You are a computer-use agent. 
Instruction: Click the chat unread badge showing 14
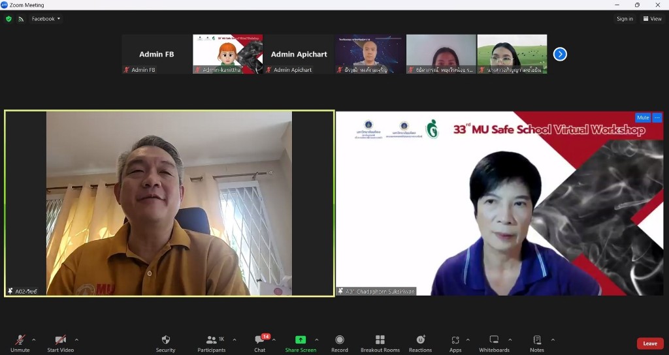(266, 336)
